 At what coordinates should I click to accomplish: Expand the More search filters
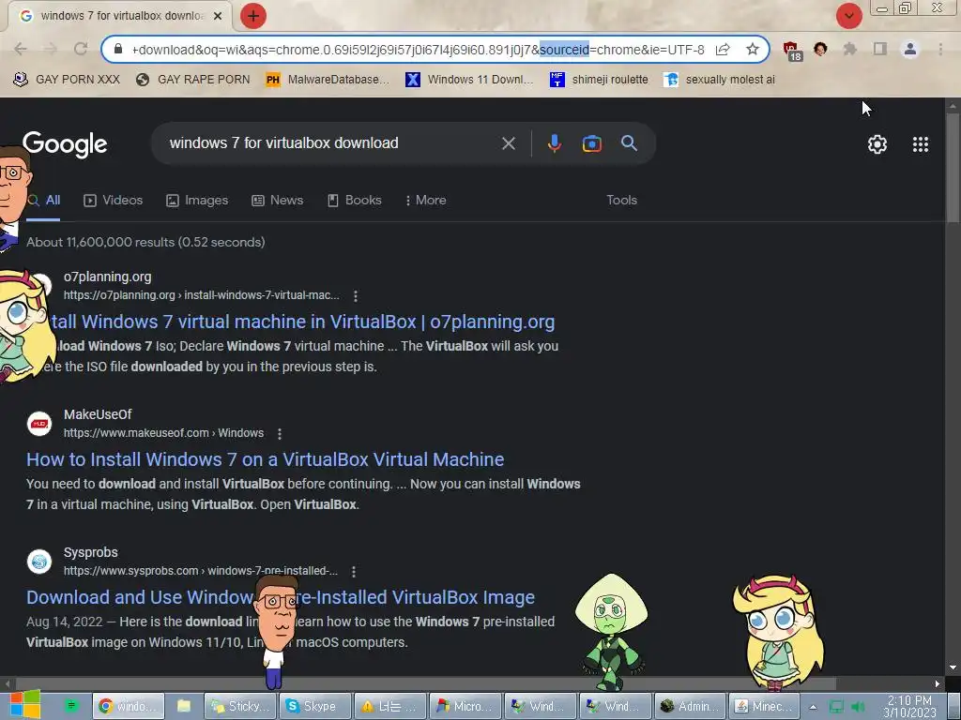point(425,201)
